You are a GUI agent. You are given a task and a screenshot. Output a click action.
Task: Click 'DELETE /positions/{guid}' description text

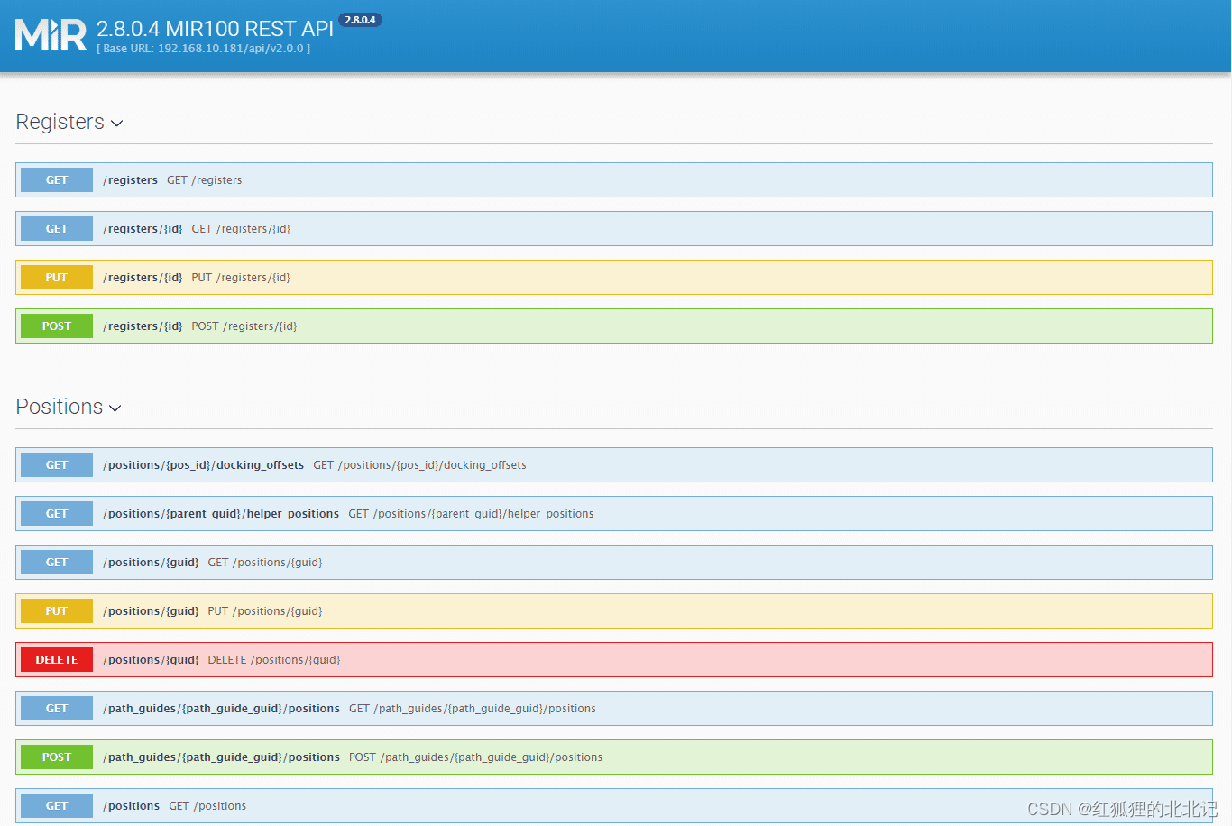click(x=274, y=660)
